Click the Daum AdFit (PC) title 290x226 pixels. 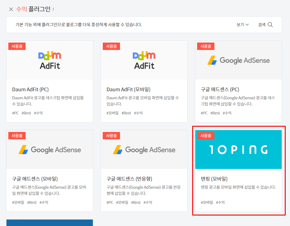click(30, 89)
